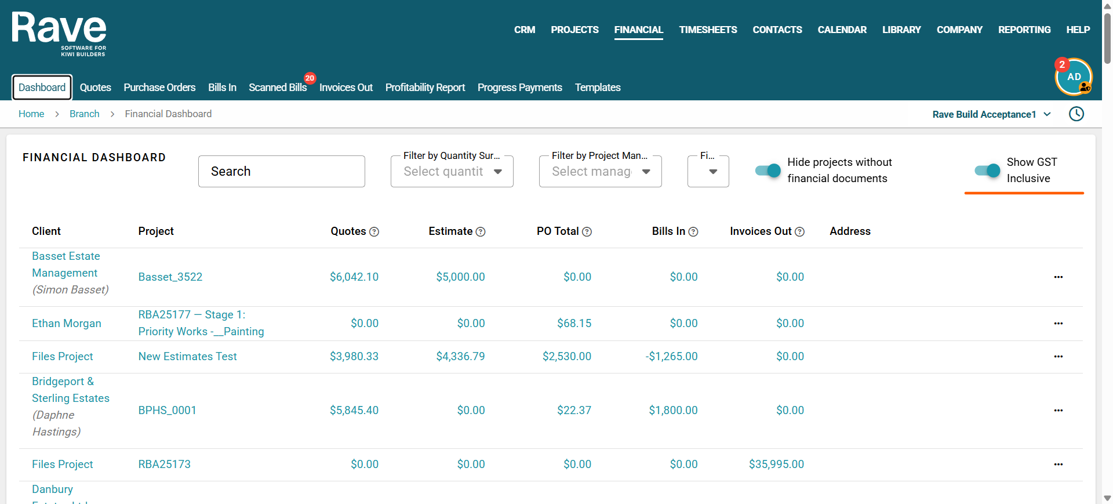Open row actions menu for RBA25173
Viewport: 1113px width, 504px height.
click(x=1059, y=465)
